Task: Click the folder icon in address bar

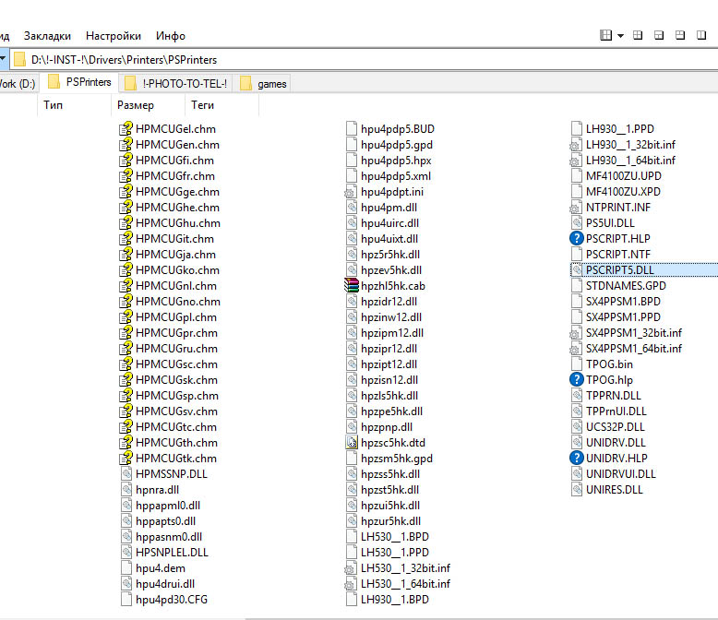Action: tap(19, 60)
